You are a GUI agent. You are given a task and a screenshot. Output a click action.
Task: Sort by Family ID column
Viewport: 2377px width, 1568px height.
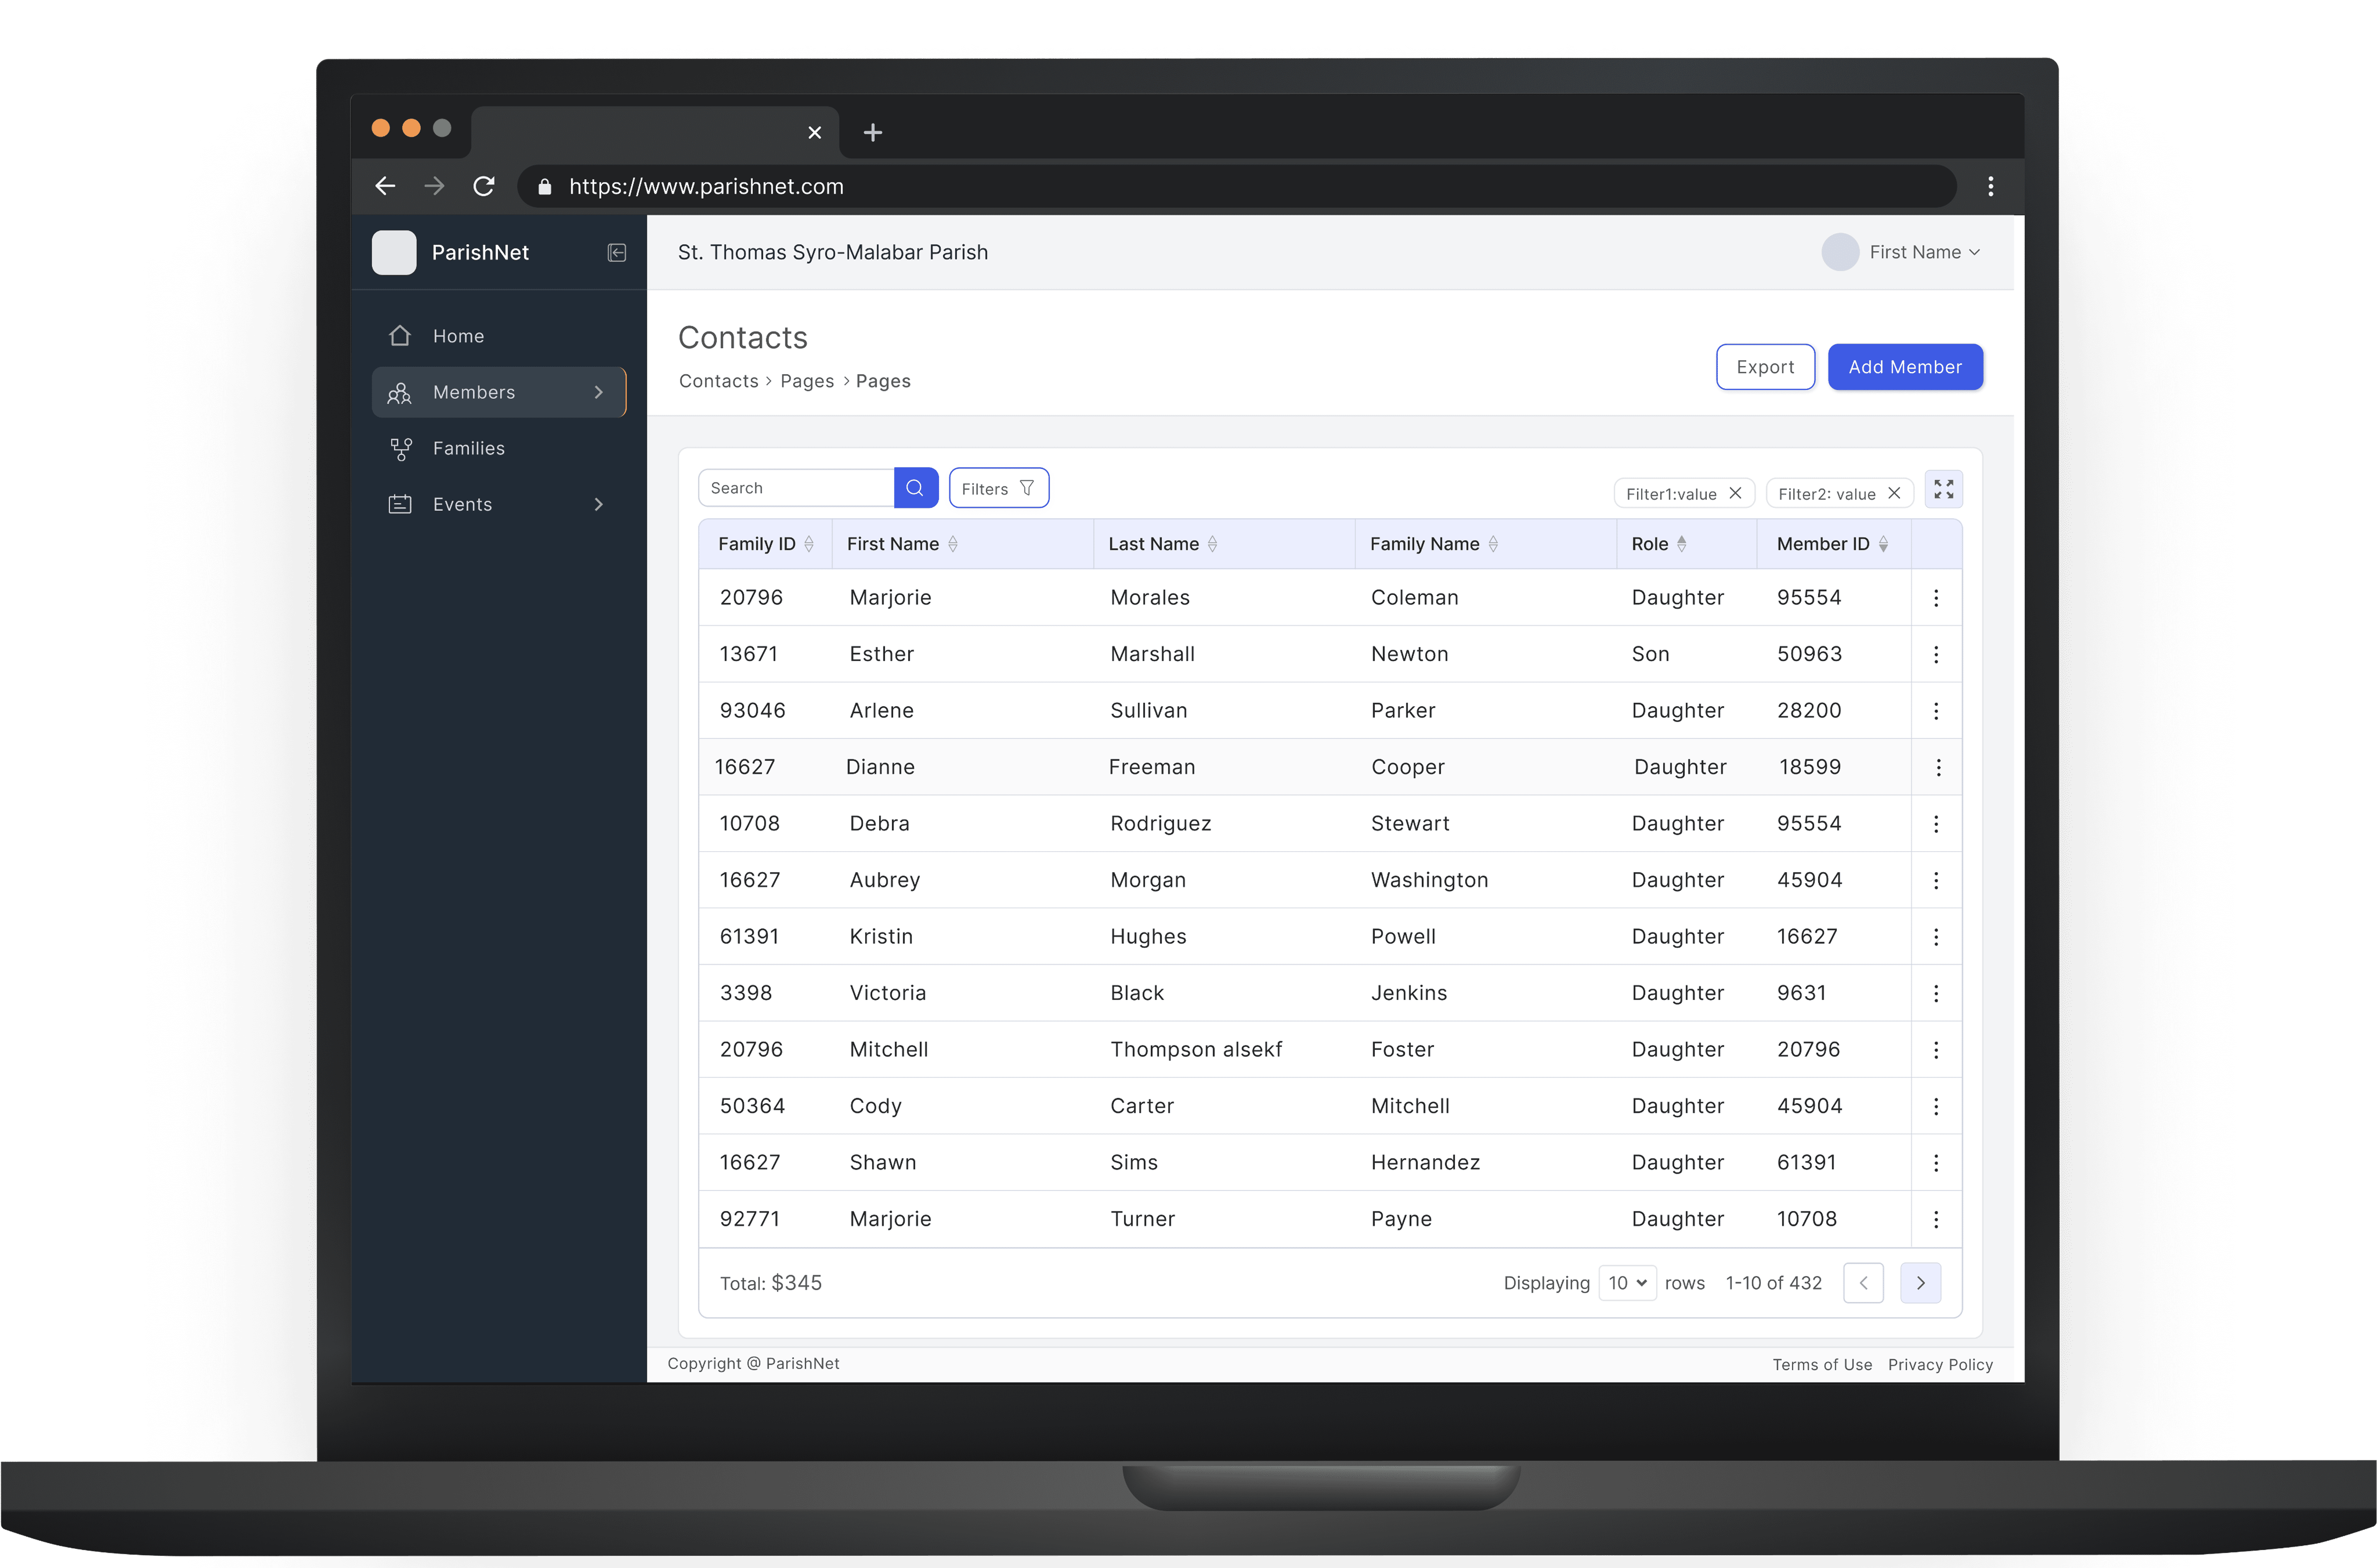[x=809, y=544]
